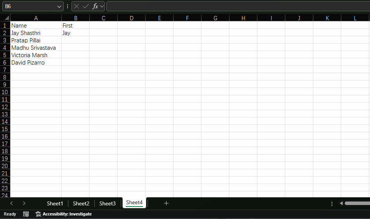This screenshot has height=219, width=370.
Task: Click the macro recording status bar icon
Action: pos(26,214)
